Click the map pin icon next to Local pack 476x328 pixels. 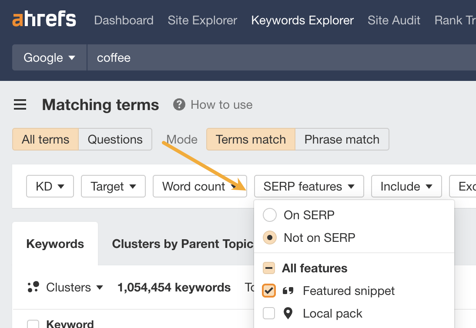(288, 313)
